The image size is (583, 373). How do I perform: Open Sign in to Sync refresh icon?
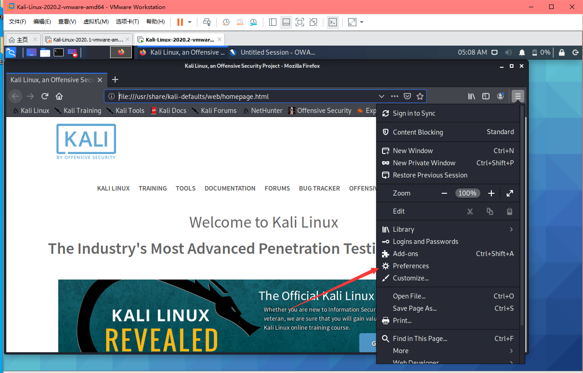click(386, 113)
